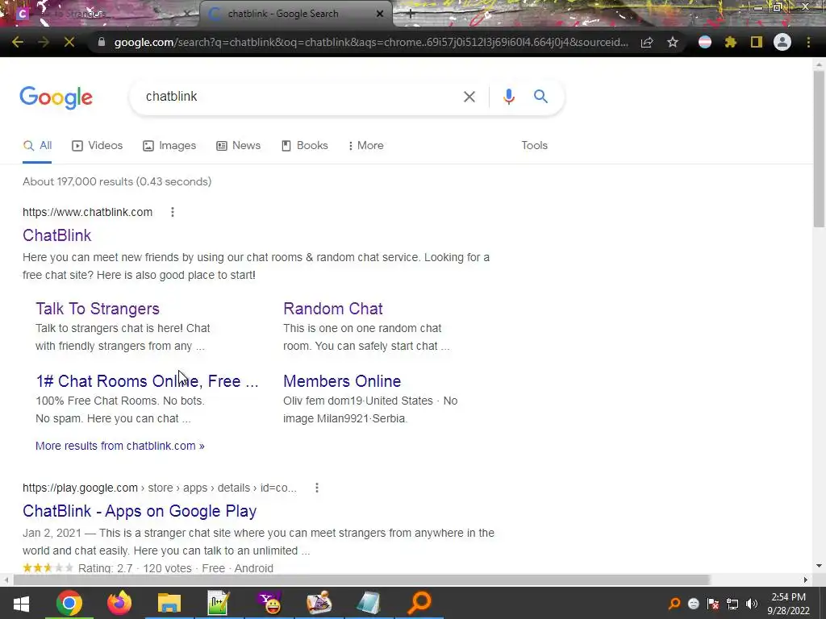Open a new tab with plus button

coord(411,15)
